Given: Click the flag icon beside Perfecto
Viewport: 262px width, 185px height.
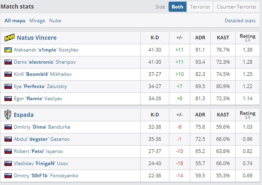Looking at the screenshot, I should (8, 87).
